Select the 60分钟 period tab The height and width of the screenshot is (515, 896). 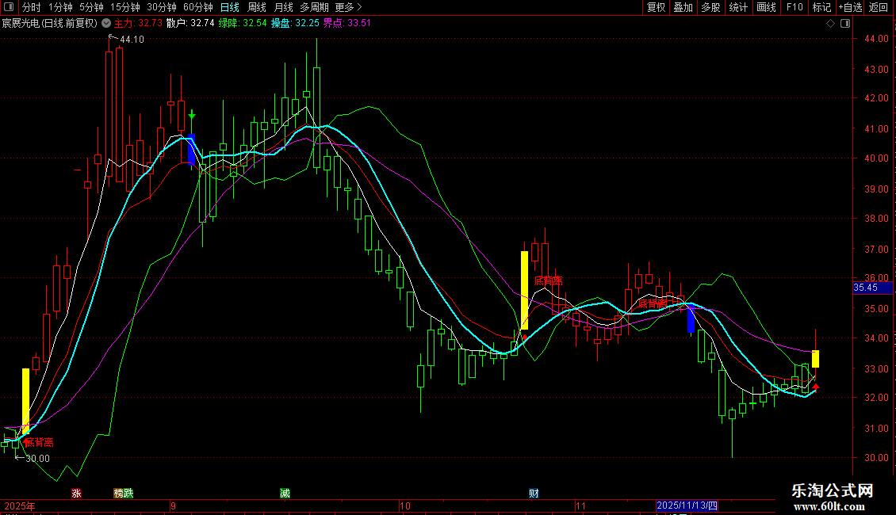pos(197,7)
